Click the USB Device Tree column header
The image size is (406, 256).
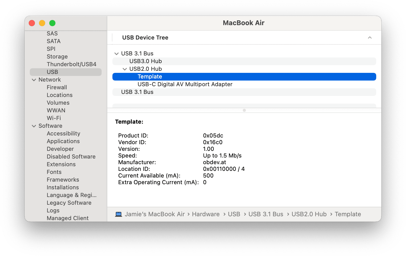tap(145, 38)
